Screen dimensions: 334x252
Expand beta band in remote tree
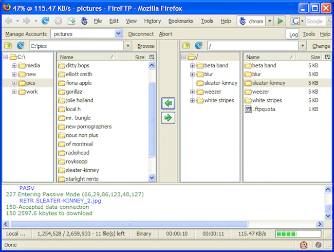[192, 65]
